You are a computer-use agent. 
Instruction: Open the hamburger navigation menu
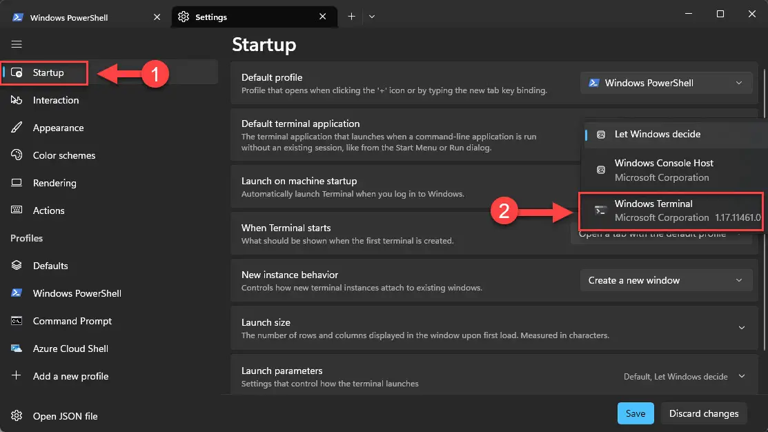click(x=17, y=45)
